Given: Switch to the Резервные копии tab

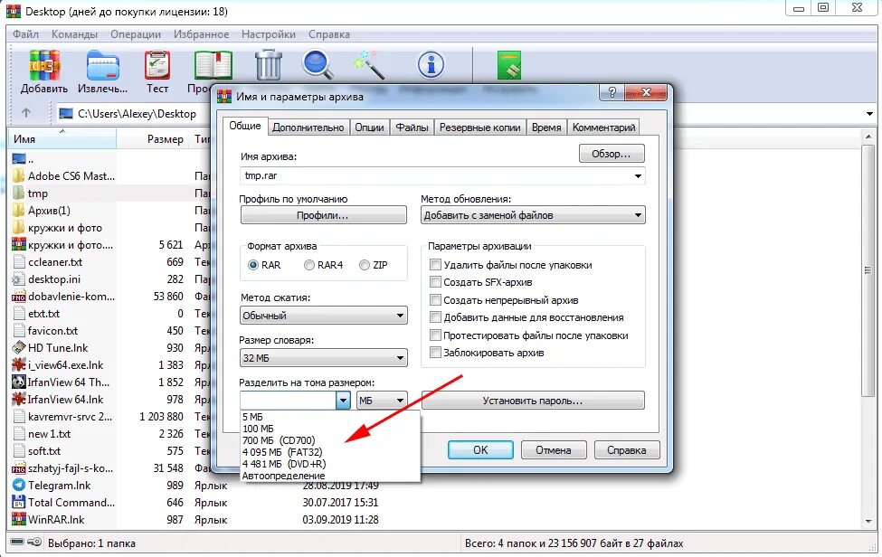Looking at the screenshot, I should tap(479, 127).
